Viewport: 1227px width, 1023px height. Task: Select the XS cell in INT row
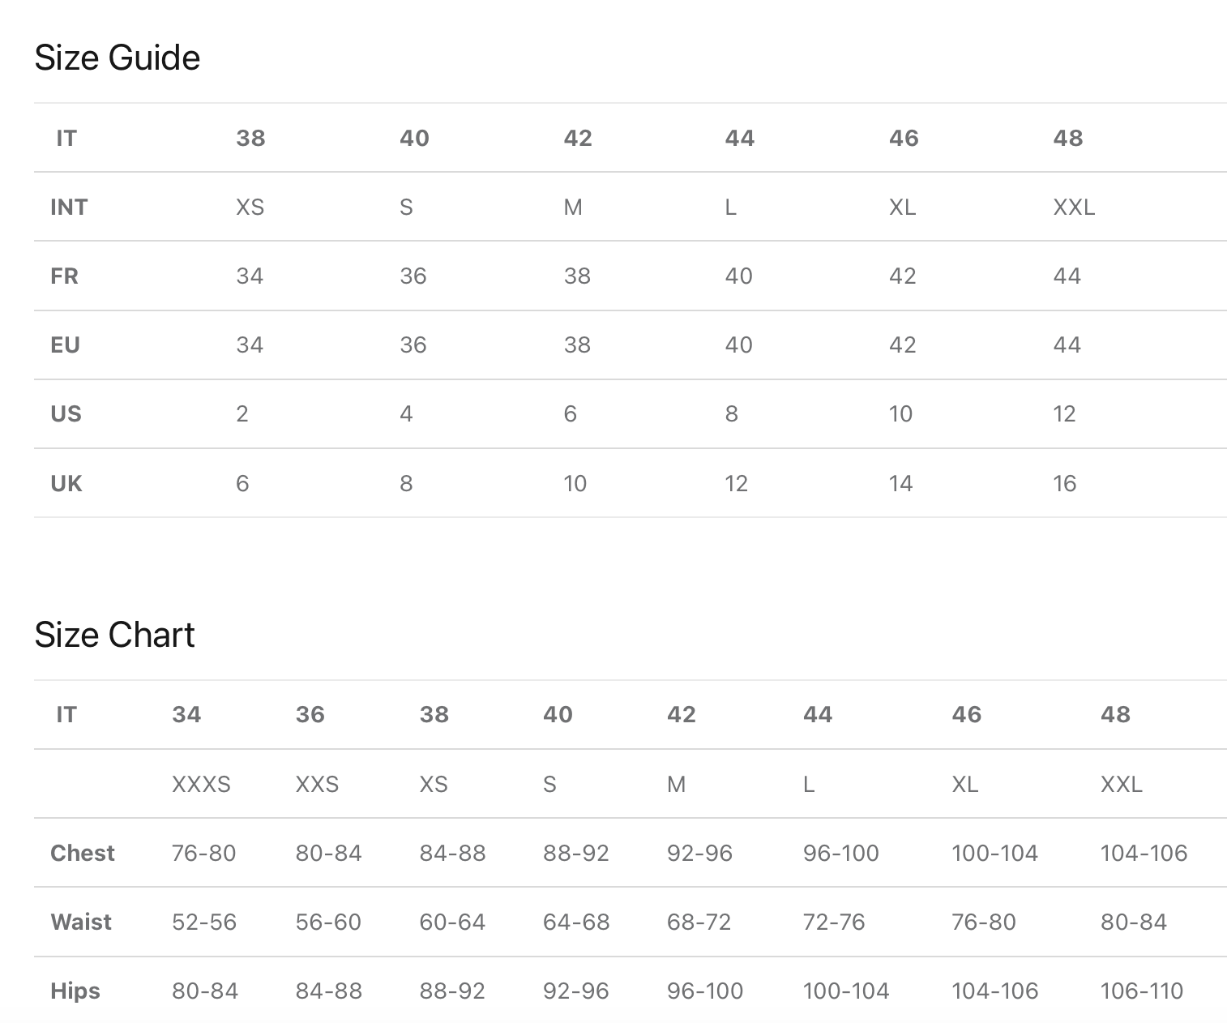pos(250,208)
